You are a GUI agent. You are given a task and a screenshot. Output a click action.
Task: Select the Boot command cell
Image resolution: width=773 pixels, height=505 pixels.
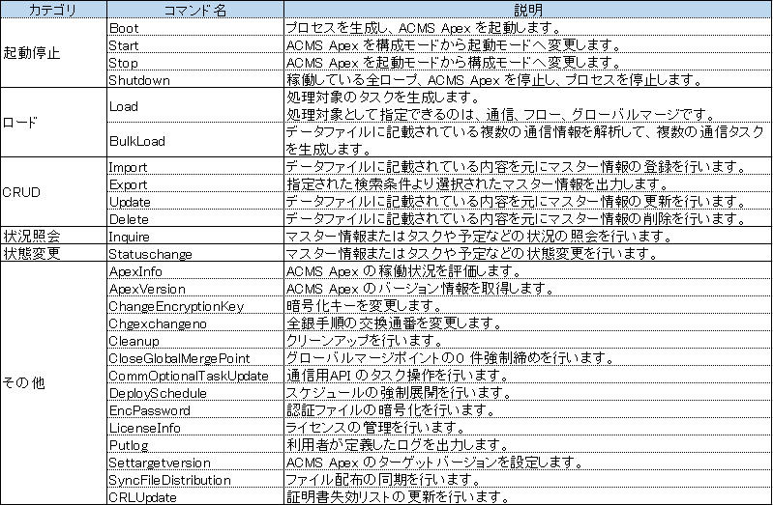click(194, 28)
